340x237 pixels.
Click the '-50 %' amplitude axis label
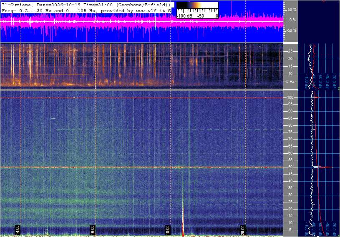click(x=292, y=30)
